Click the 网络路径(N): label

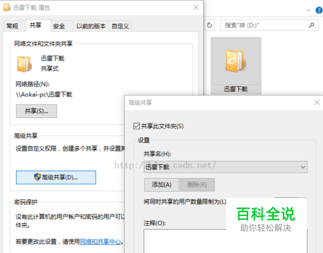[32, 84]
